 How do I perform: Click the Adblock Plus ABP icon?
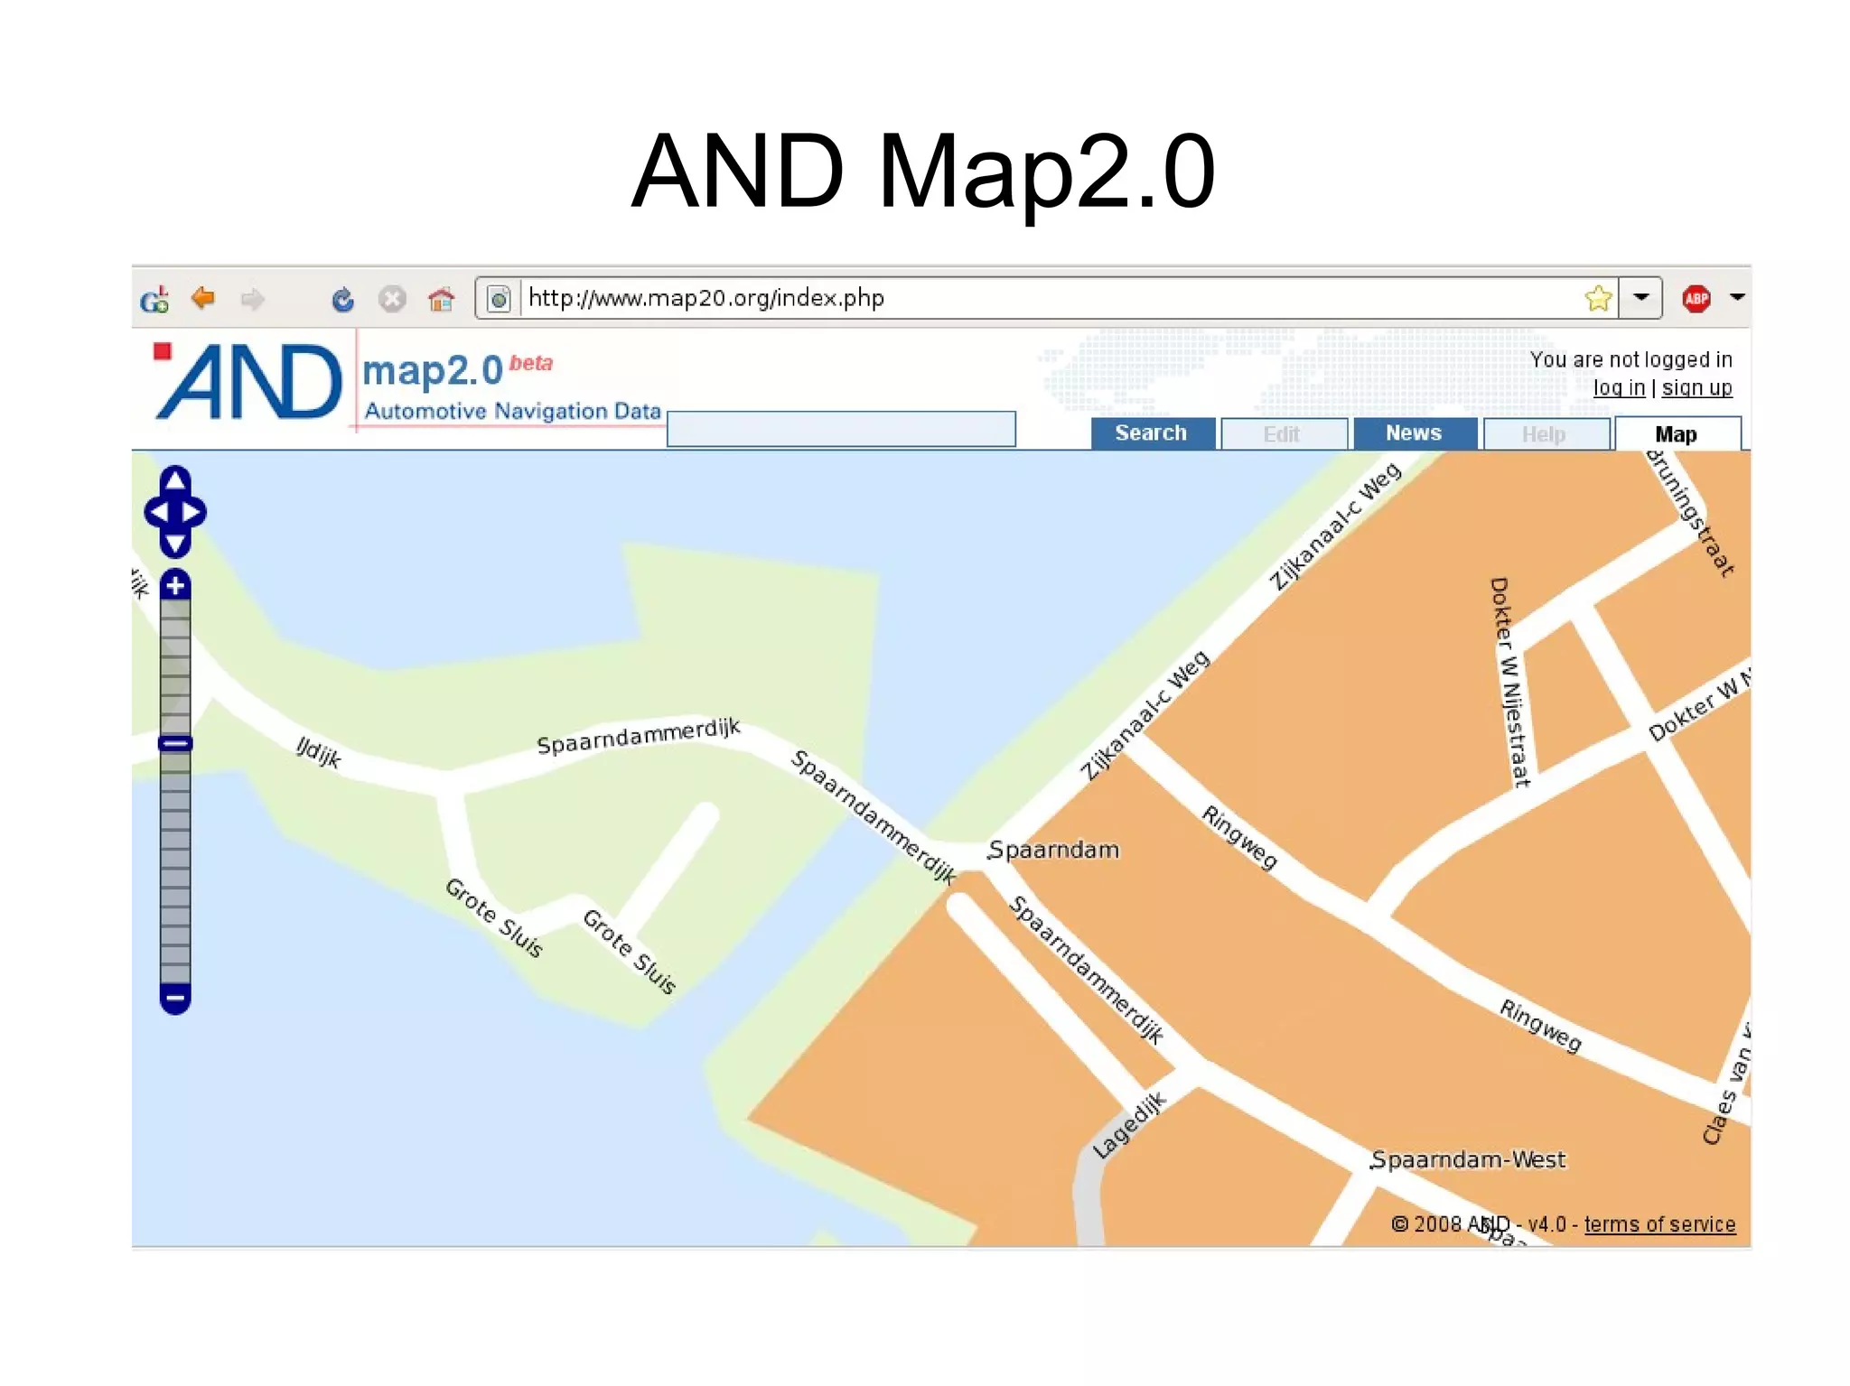click(1696, 298)
